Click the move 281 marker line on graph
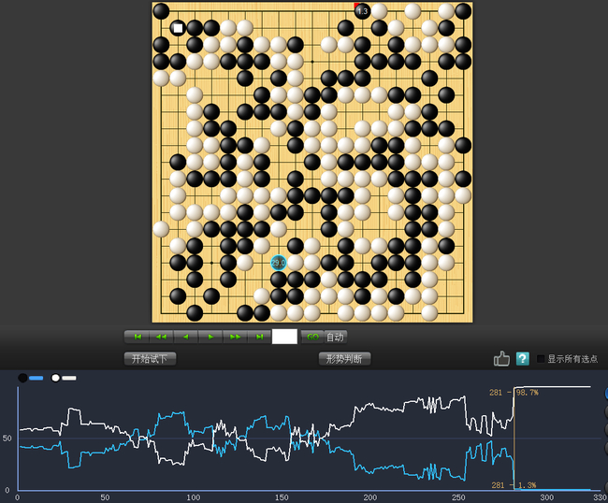This screenshot has height=503, width=608. [x=514, y=438]
